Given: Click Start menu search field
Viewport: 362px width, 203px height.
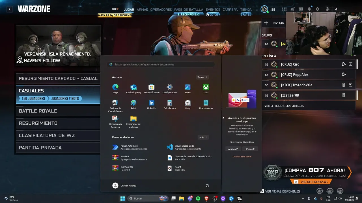Looking at the screenshot, I should click(161, 65).
